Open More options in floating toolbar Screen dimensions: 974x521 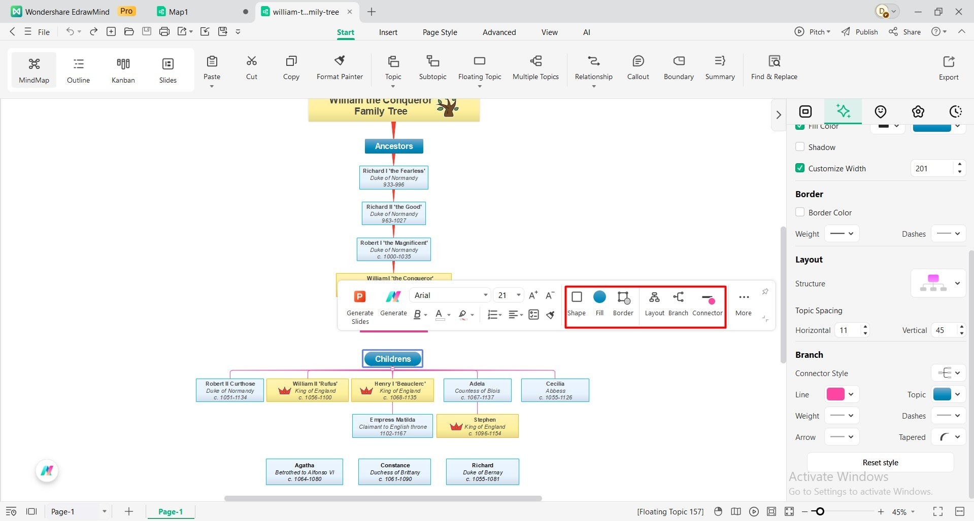744,303
